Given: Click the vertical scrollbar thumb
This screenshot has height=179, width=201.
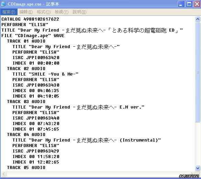Looking at the screenshot, I should point(198,72).
